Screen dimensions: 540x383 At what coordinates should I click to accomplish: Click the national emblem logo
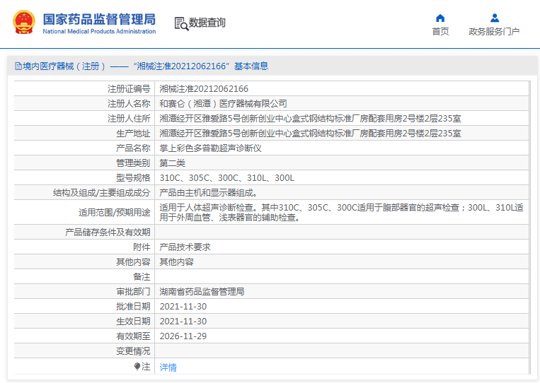23,23
